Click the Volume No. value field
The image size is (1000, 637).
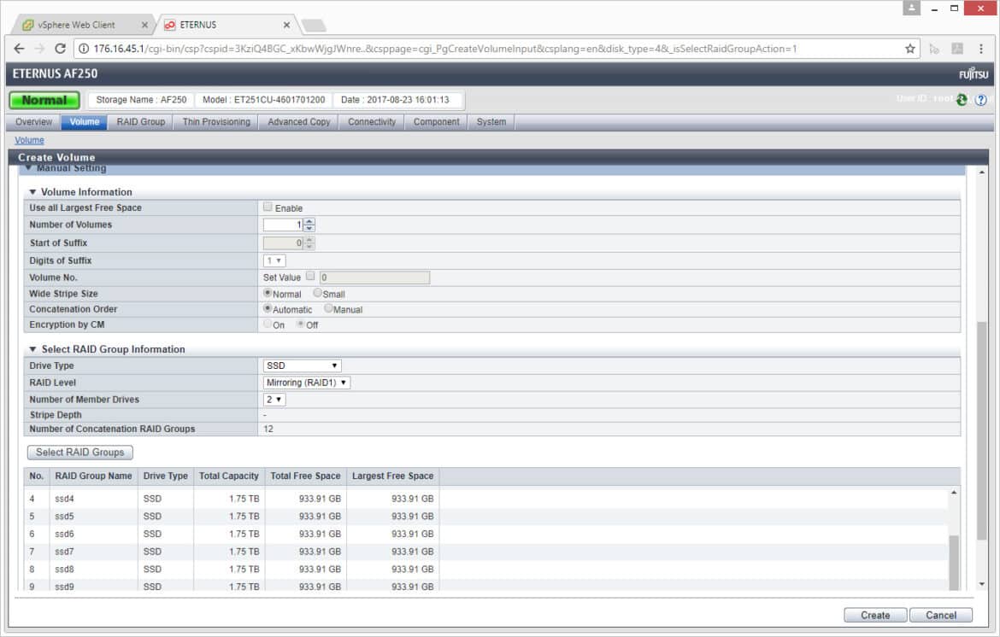point(374,278)
